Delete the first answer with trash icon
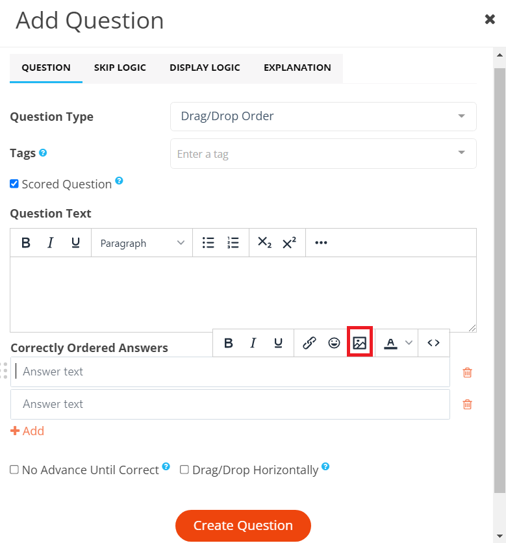Viewport: 506px width, 543px height. (467, 372)
